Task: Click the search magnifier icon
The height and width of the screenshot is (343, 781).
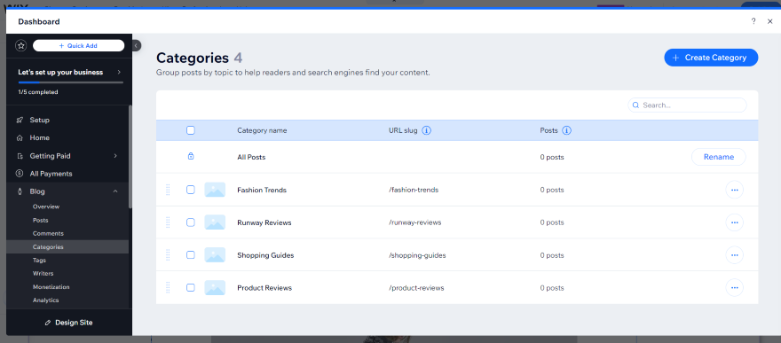Action: point(636,105)
